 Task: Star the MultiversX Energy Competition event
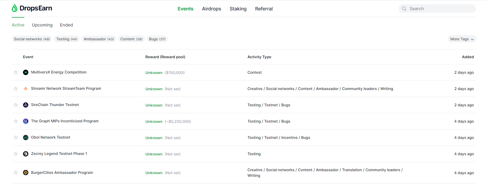click(x=16, y=72)
